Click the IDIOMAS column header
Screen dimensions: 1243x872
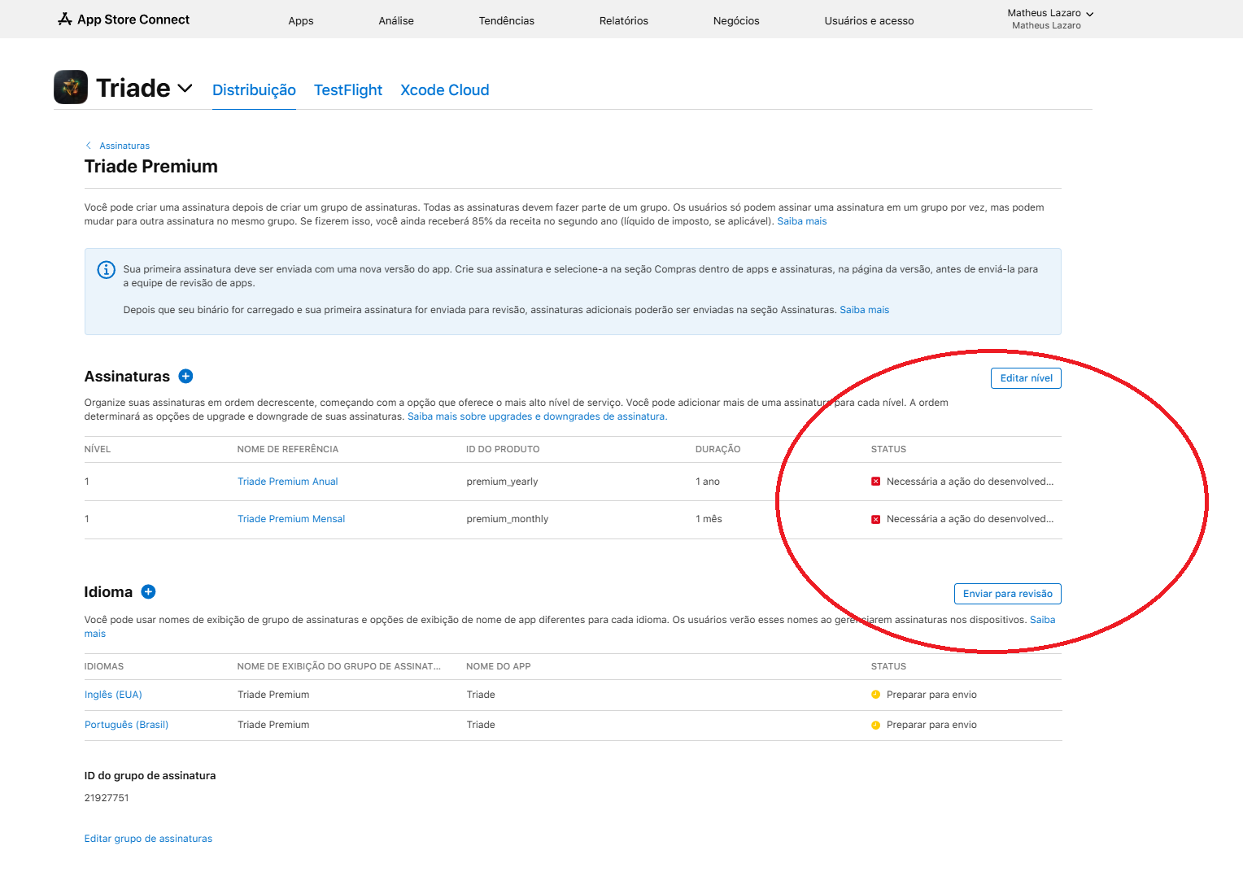click(104, 666)
